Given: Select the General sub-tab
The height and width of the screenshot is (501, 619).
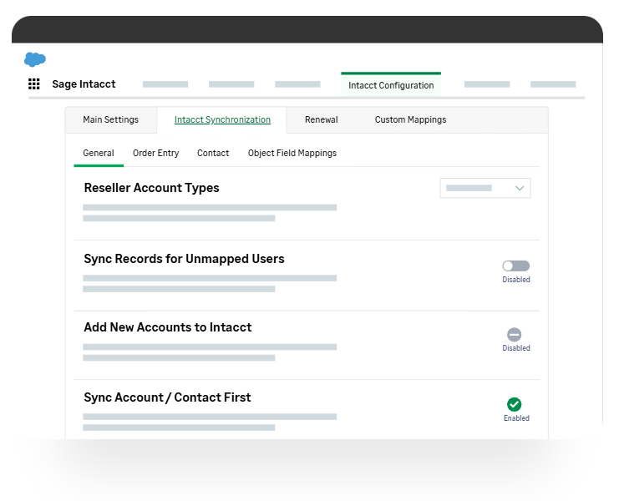Looking at the screenshot, I should tap(99, 153).
